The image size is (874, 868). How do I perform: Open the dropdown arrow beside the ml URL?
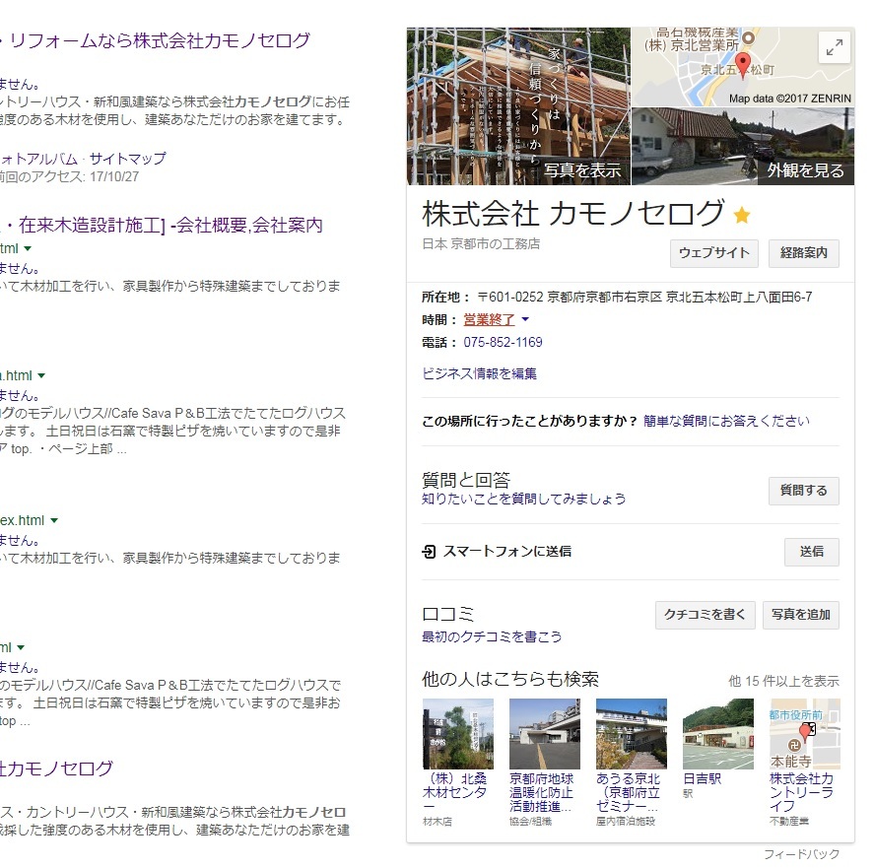(x=21, y=647)
